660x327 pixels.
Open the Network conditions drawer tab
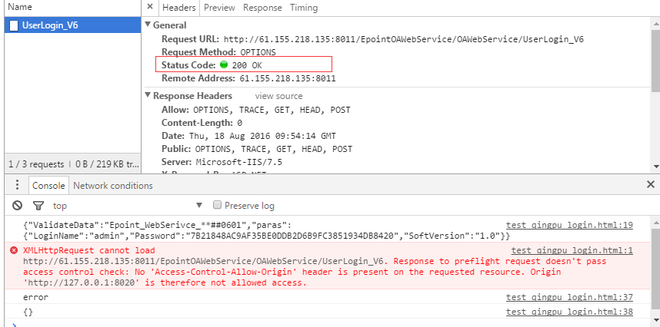click(113, 186)
